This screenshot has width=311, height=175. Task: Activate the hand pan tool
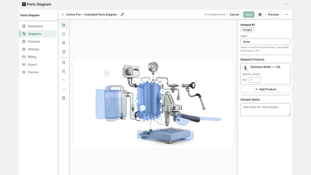click(64, 52)
